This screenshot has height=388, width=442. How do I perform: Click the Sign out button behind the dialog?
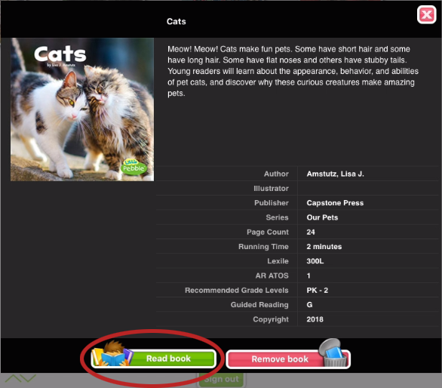click(x=221, y=379)
